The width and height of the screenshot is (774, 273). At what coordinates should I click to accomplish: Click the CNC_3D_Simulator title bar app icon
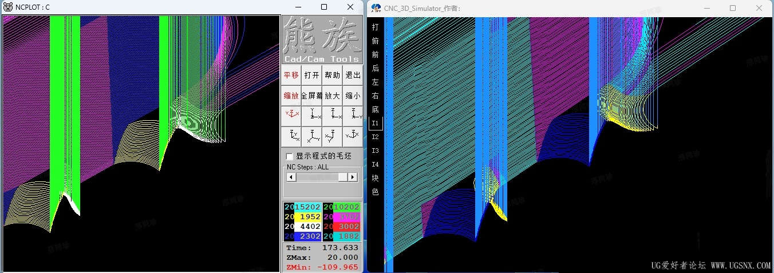click(376, 8)
